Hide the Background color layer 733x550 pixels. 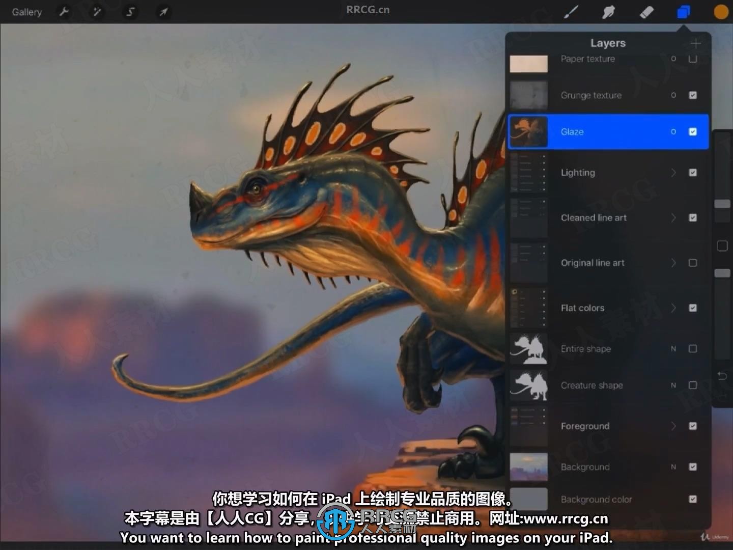(x=693, y=499)
